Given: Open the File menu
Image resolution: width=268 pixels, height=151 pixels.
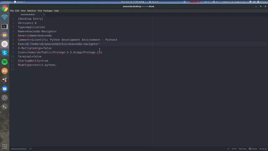Looking at the screenshot, I should [12, 11].
